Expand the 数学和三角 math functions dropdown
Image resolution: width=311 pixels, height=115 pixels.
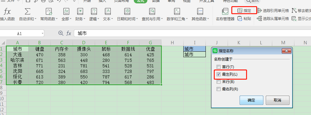(x=186, y=19)
